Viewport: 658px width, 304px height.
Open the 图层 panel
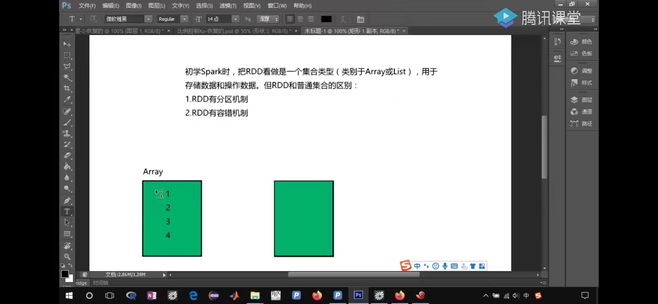point(582,100)
